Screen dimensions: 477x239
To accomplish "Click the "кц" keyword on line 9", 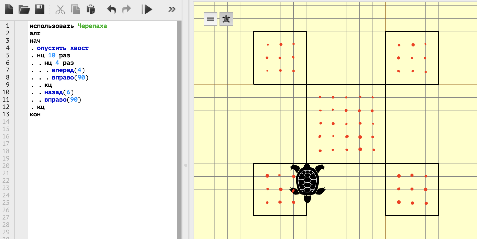I will pyautogui.click(x=48, y=85).
